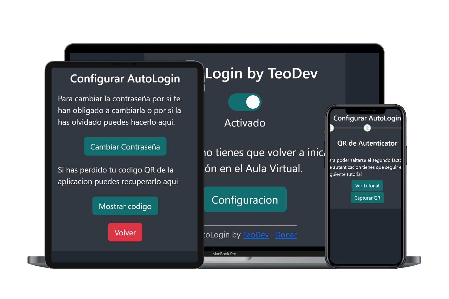449x299 pixels.
Task: Select the "QR de Autenticator" section title
Action: (367, 143)
